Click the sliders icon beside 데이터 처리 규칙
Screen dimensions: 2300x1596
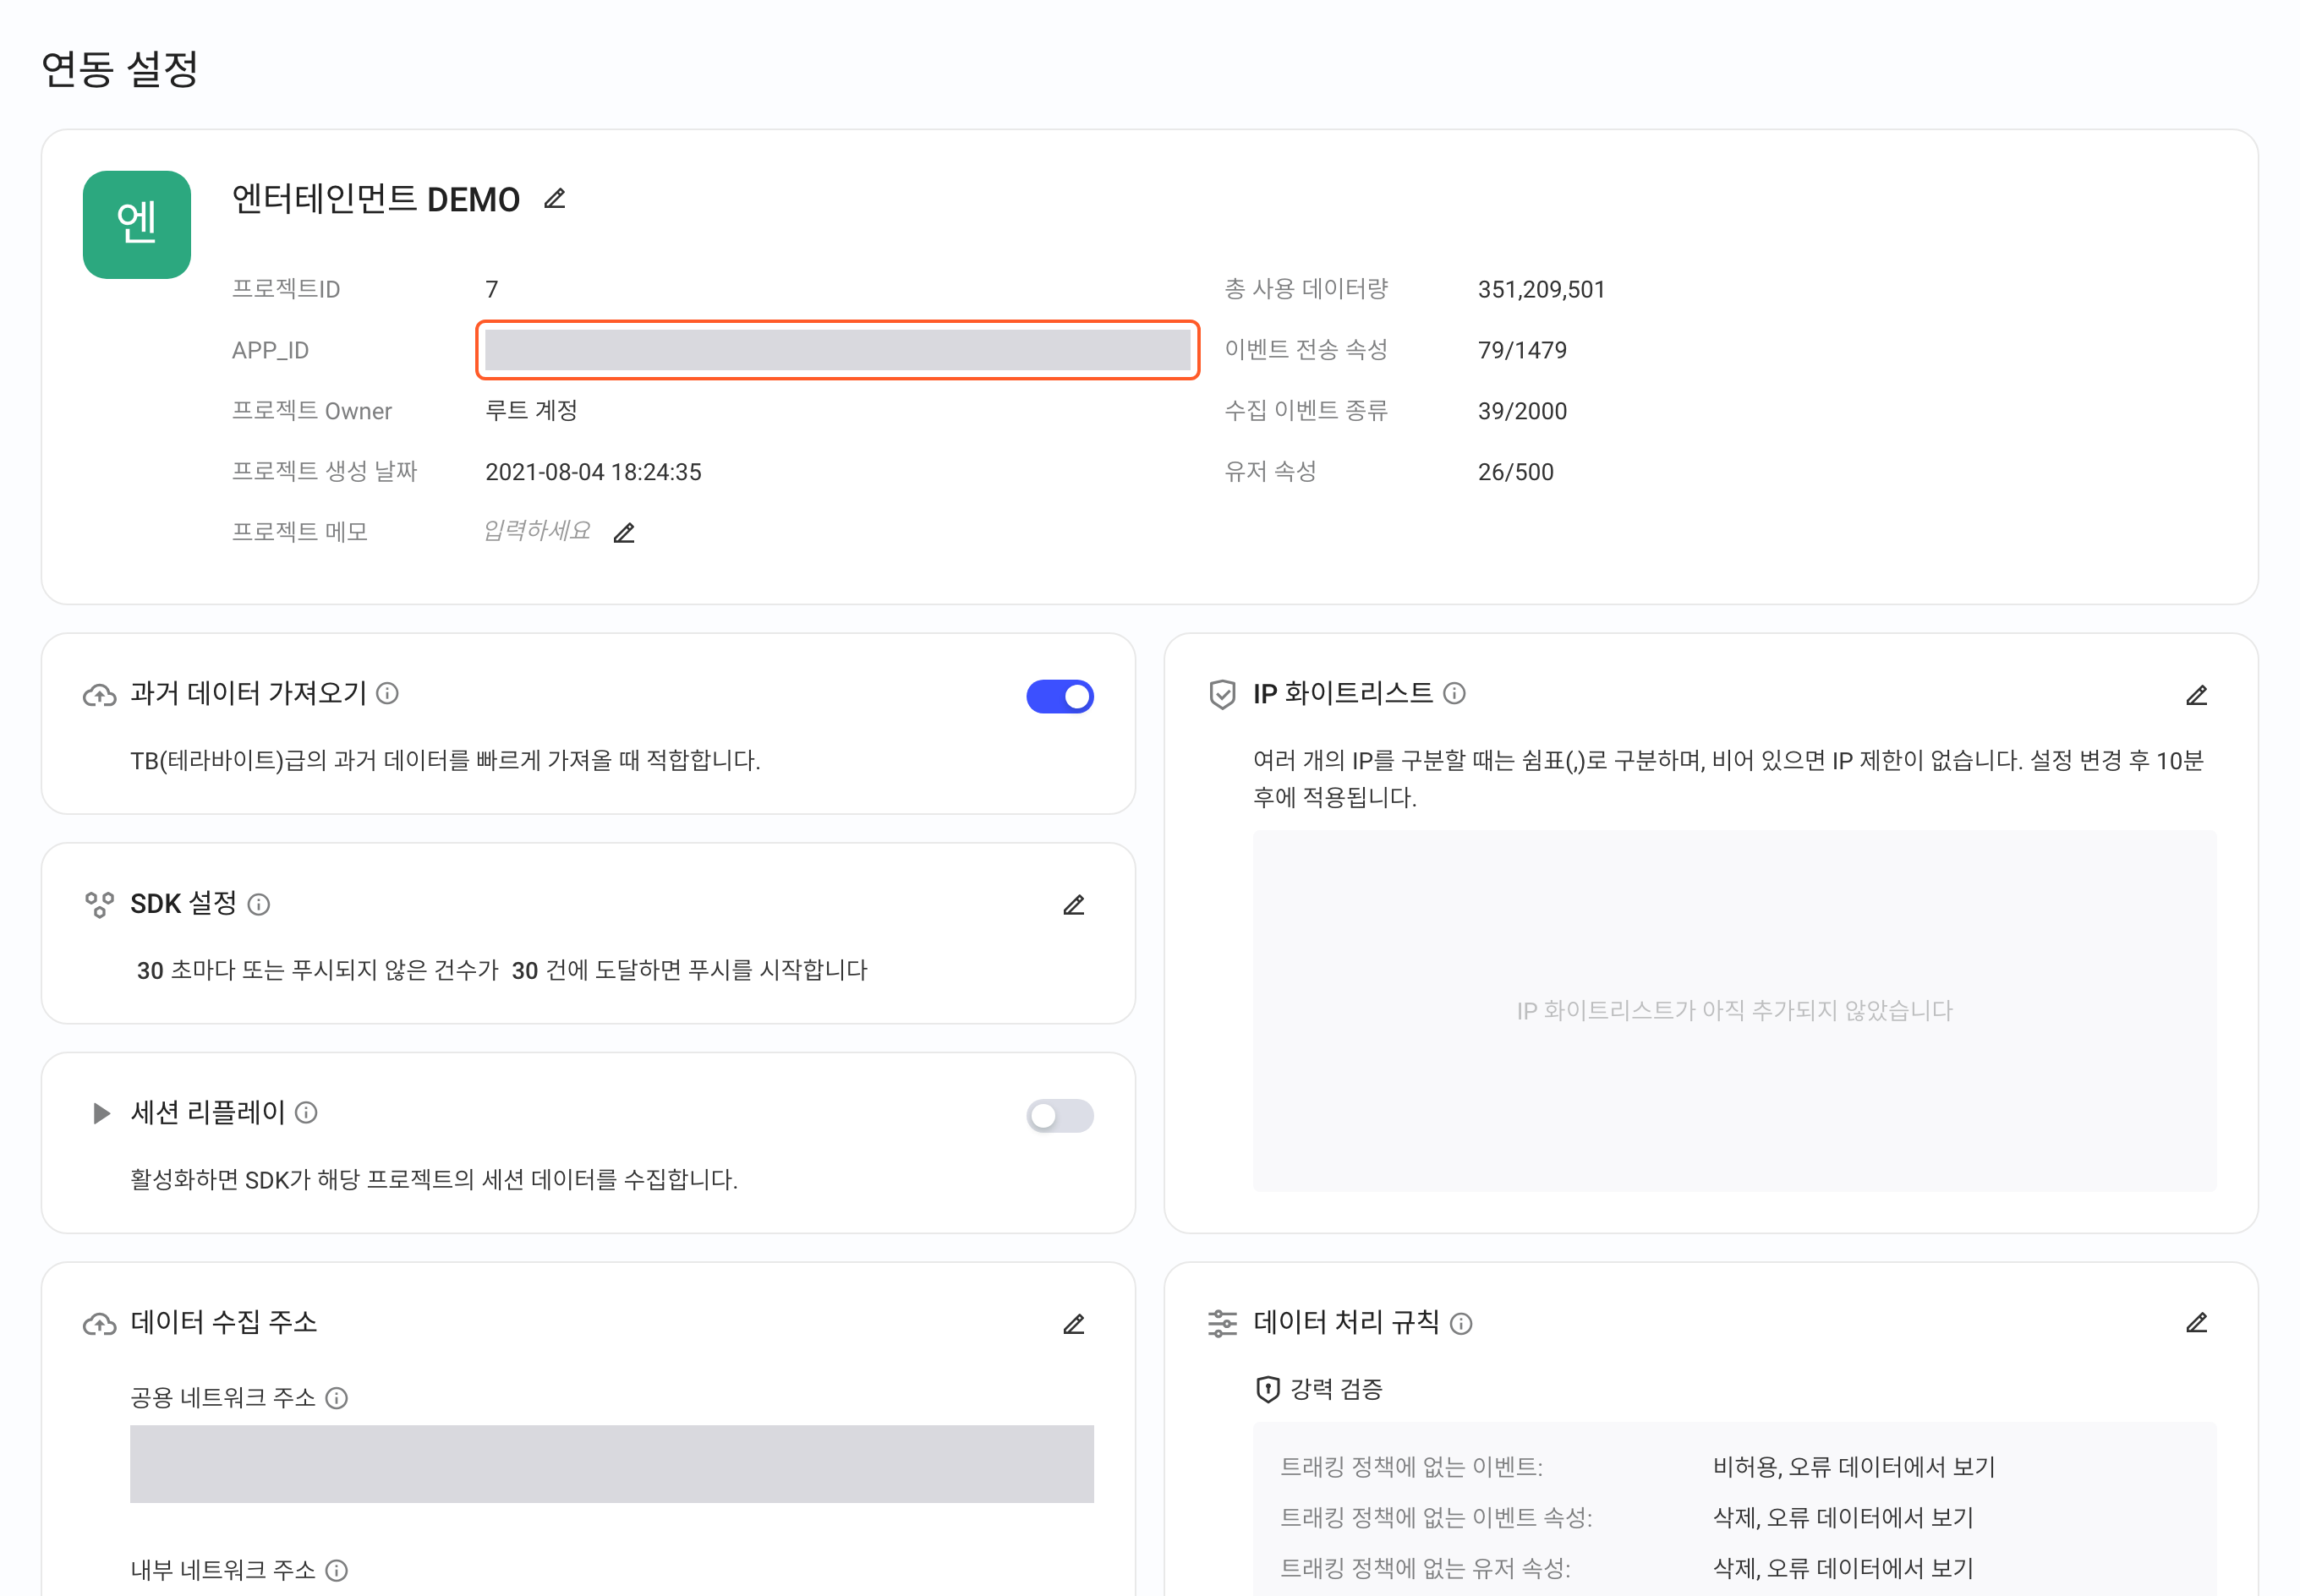pyautogui.click(x=1222, y=1323)
